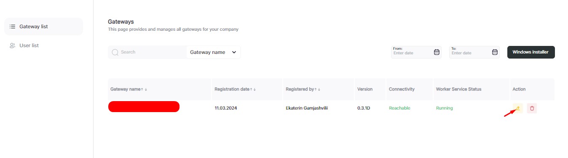Open the Gateway list menu item
Image resolution: width=568 pixels, height=158 pixels.
coord(44,27)
